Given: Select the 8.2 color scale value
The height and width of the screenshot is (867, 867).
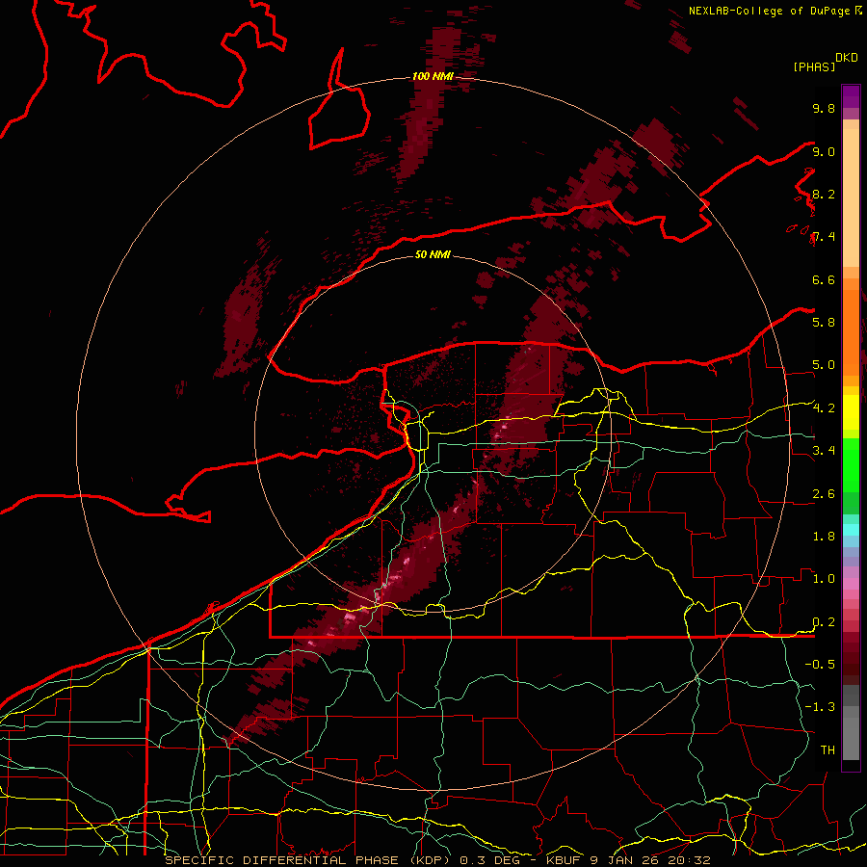Looking at the screenshot, I should pos(824,194).
